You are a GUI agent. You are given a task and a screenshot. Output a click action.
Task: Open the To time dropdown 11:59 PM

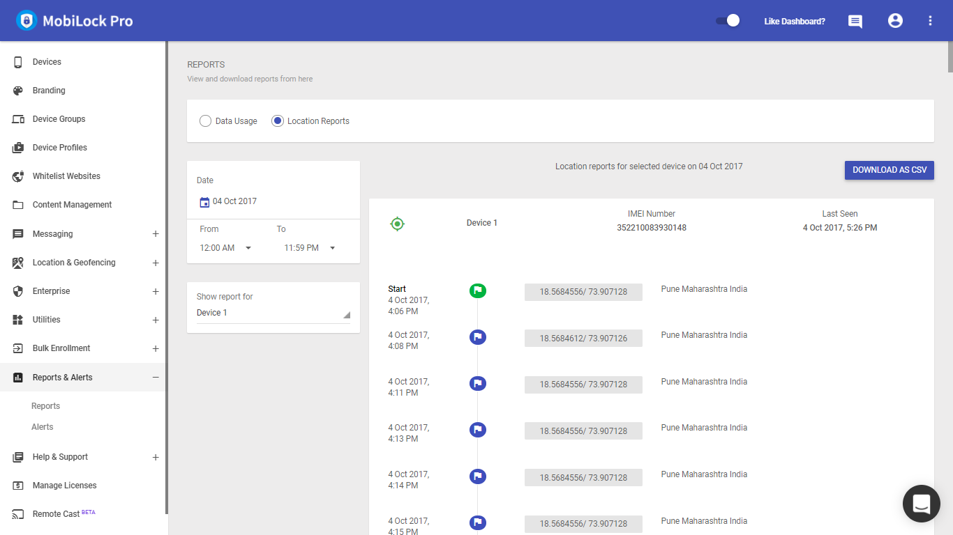[x=310, y=248]
